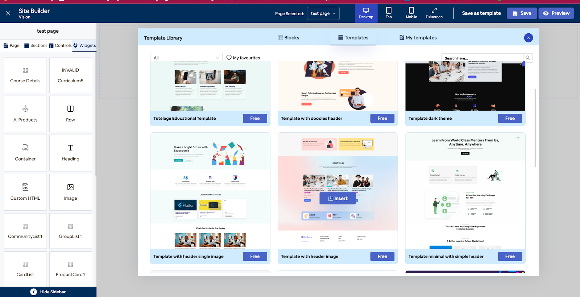Image resolution: width=580 pixels, height=297 pixels.
Task: Enter Fullscreen mode
Action: tap(434, 13)
